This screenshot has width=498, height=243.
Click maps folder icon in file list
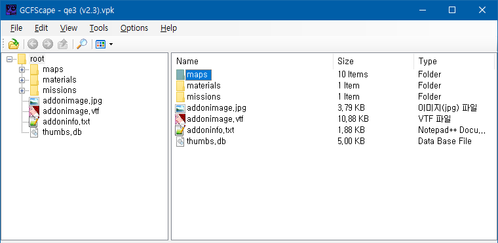pos(180,75)
